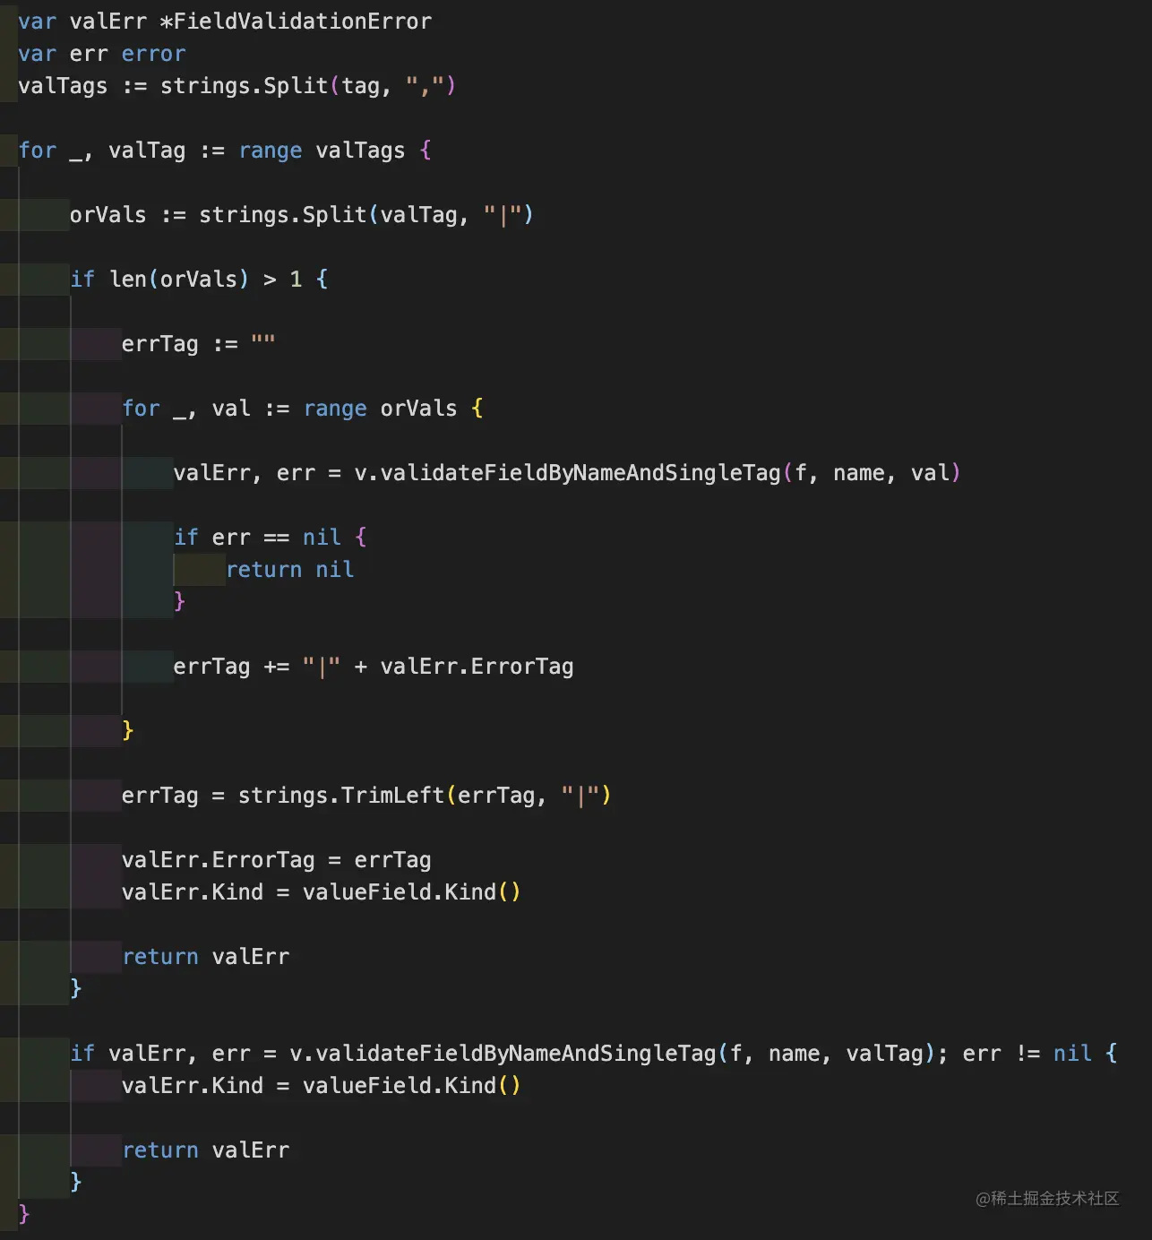Click the 'if len(orVals) > 1' line

click(199, 280)
